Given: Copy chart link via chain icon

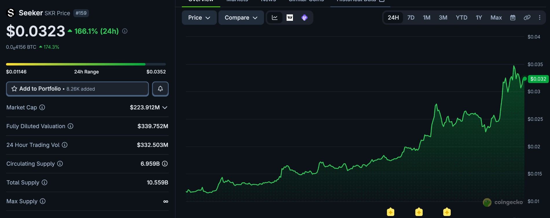Looking at the screenshot, I should (x=527, y=18).
